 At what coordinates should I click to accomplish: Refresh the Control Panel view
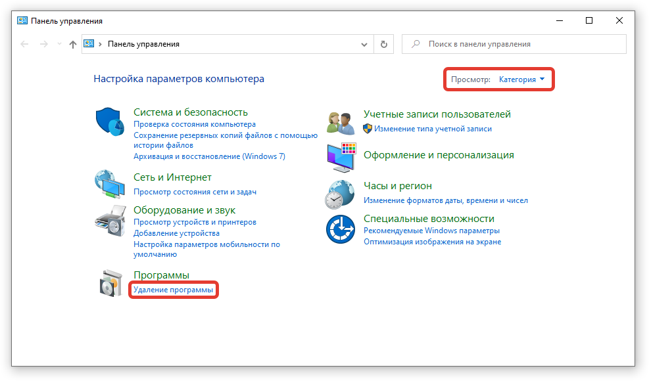(x=384, y=44)
